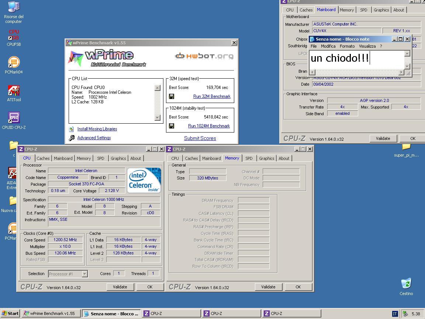Click OK in CPU-Z CPU window

tap(150, 287)
